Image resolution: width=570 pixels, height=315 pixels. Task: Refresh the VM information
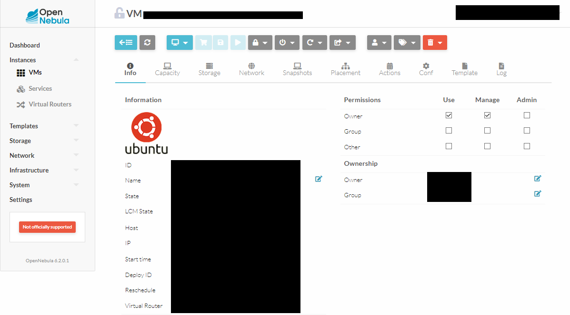[x=147, y=42]
